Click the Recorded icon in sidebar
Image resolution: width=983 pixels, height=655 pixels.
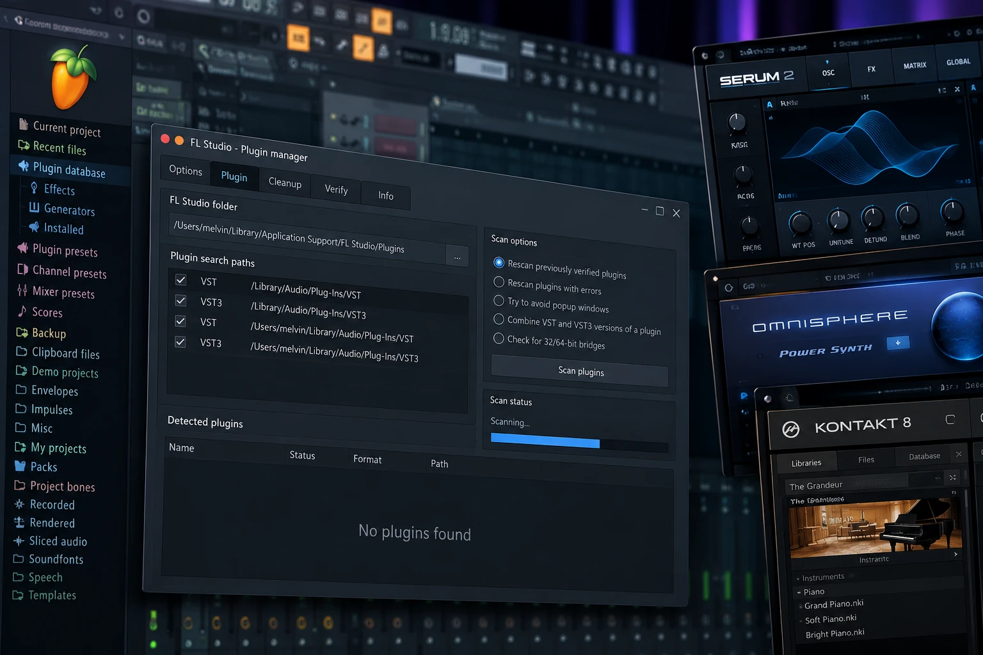pyautogui.click(x=20, y=504)
